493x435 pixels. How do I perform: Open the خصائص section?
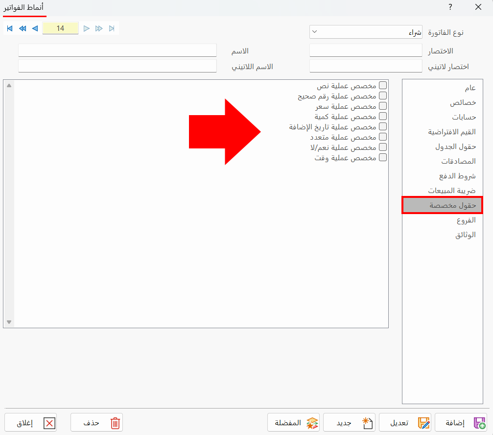[x=443, y=102]
